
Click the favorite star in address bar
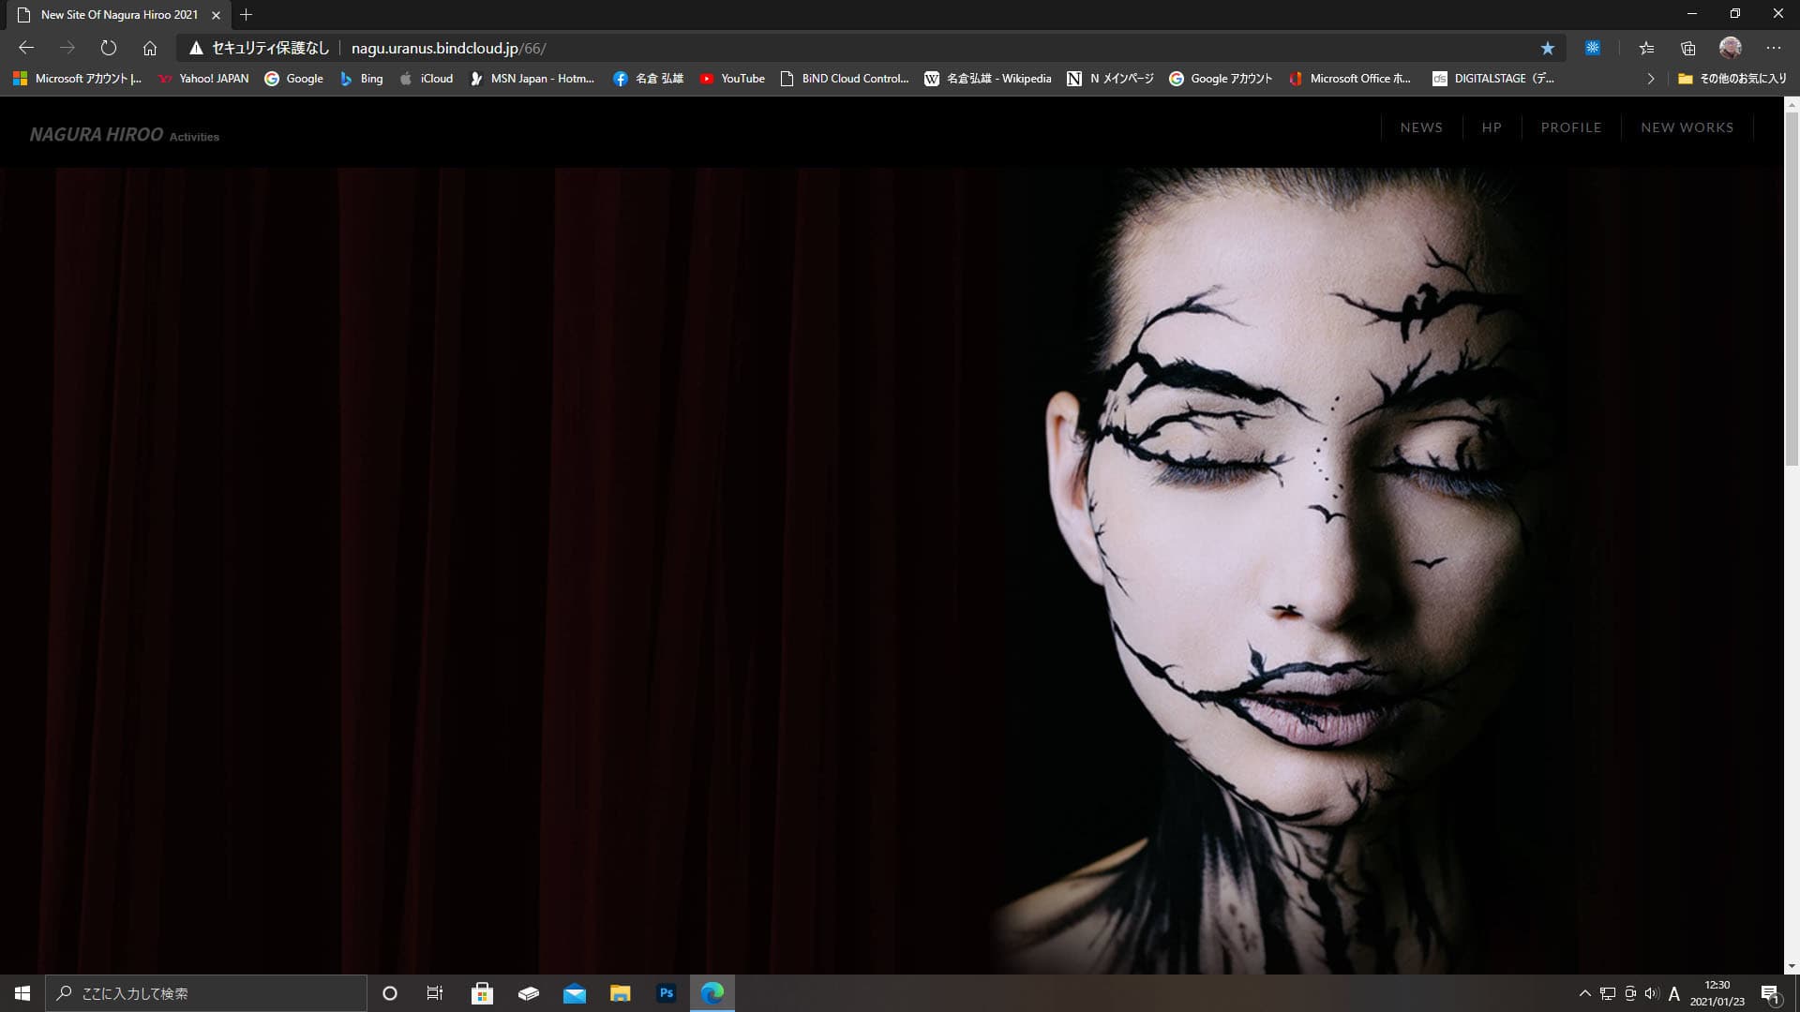pos(1547,48)
